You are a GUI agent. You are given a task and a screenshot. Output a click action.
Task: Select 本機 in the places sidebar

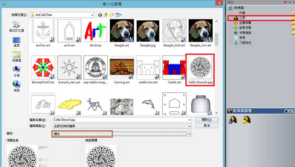click(17, 71)
